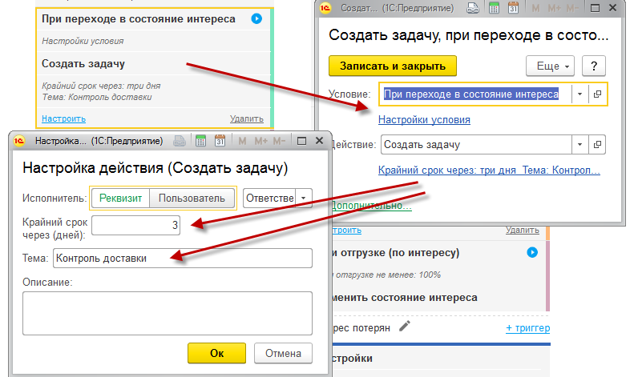
Task: Click 1C logo in Настройка window title bar
Action: [19, 141]
